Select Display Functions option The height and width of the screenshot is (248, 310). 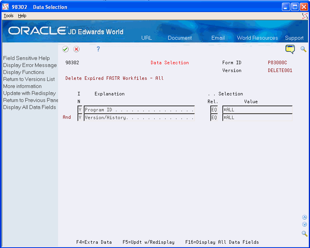(24, 72)
